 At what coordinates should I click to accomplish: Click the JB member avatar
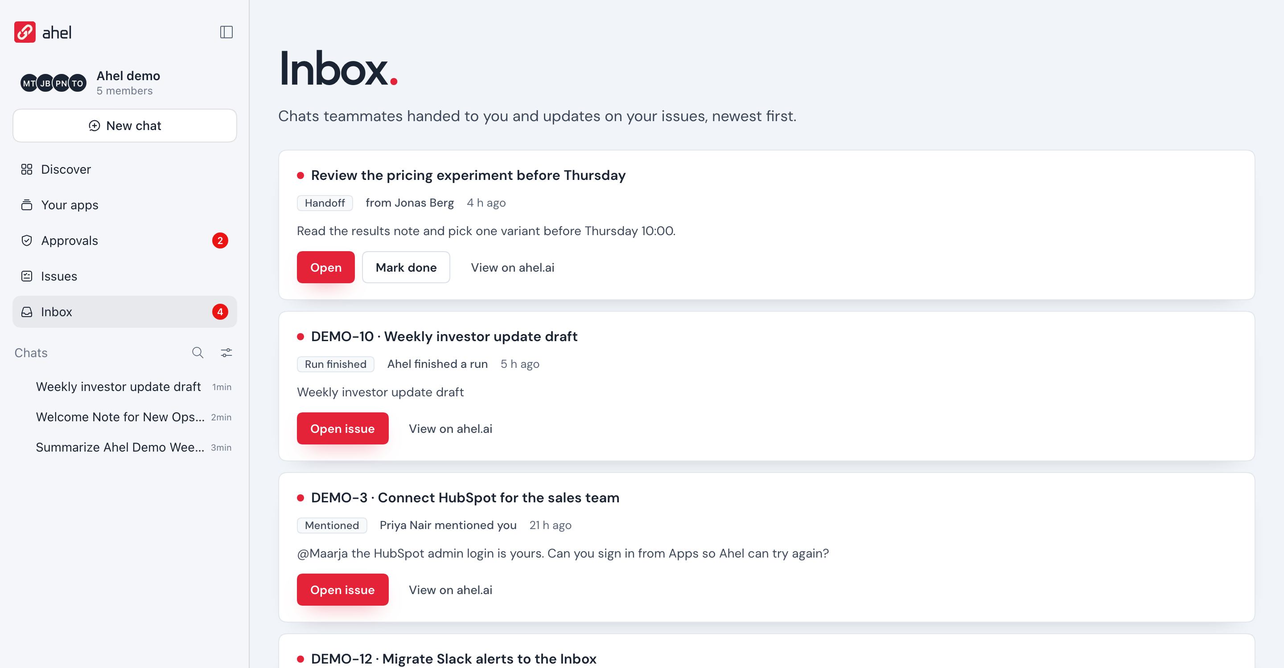click(x=45, y=83)
